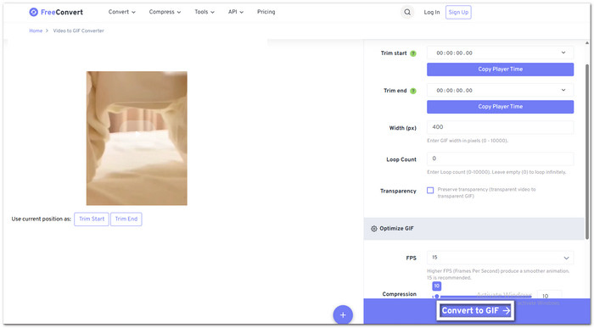The image size is (594, 328).
Task: Click the Optimize GIF gear icon
Action: point(374,229)
